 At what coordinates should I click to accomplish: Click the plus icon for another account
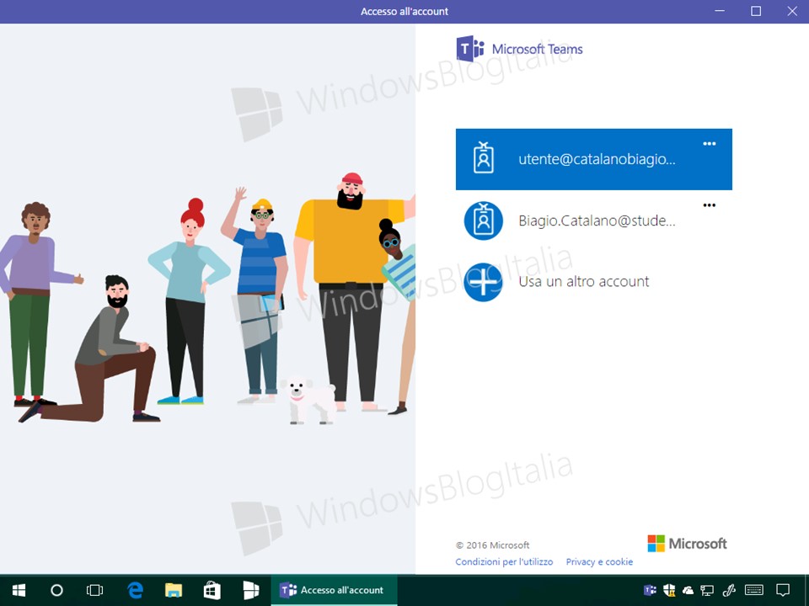[484, 282]
